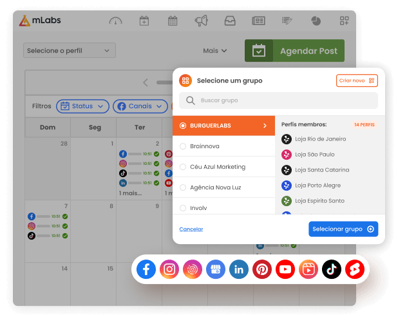Screen dimensions: 398x322
Task: Open the TikTok post on day 7
Action: coord(48,236)
